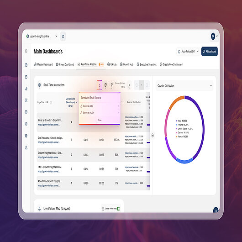This screenshot has height=242, width=242.
Task: Open the entries-per-page dropdown showing 6
Action: (129, 85)
